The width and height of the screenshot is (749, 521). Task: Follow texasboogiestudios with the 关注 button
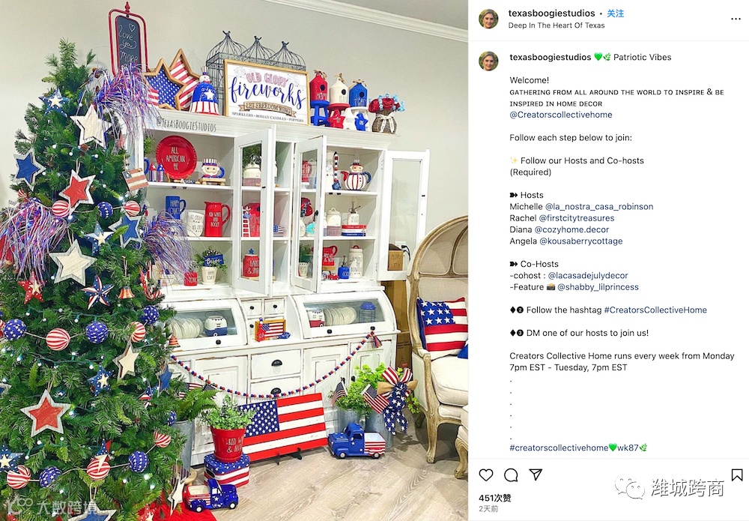pyautogui.click(x=615, y=13)
